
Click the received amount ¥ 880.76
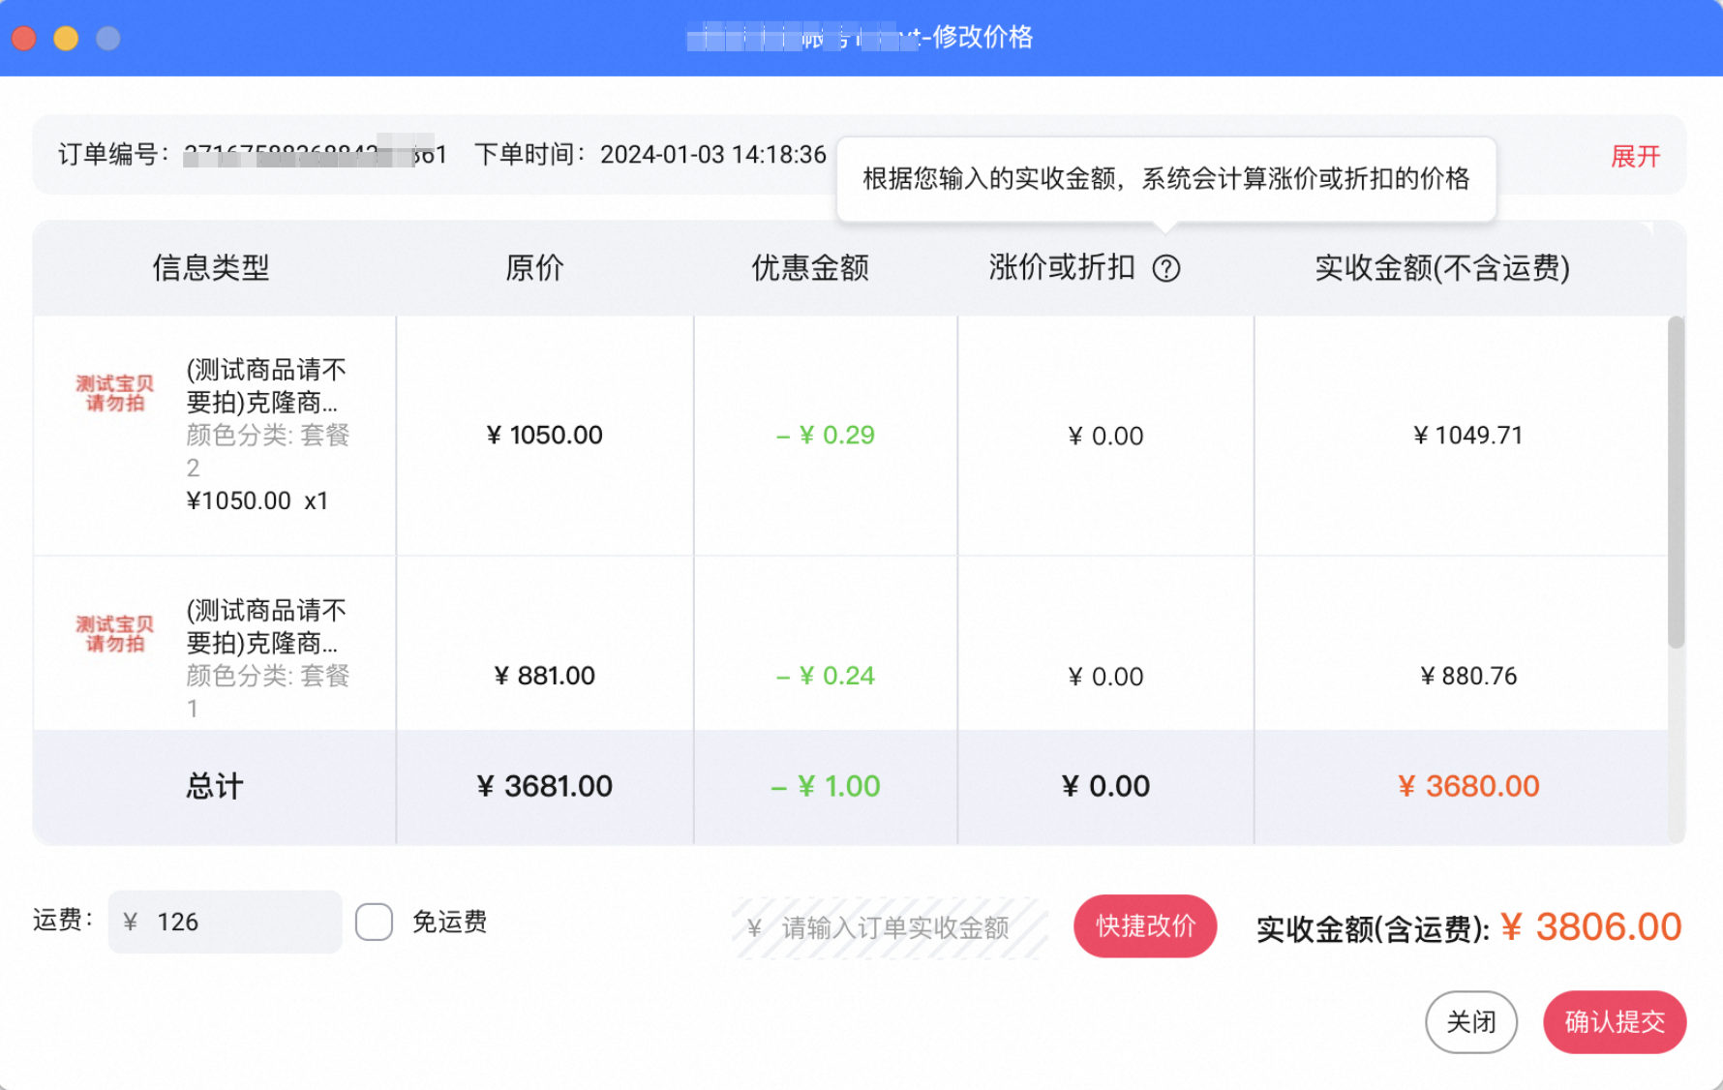tap(1468, 676)
